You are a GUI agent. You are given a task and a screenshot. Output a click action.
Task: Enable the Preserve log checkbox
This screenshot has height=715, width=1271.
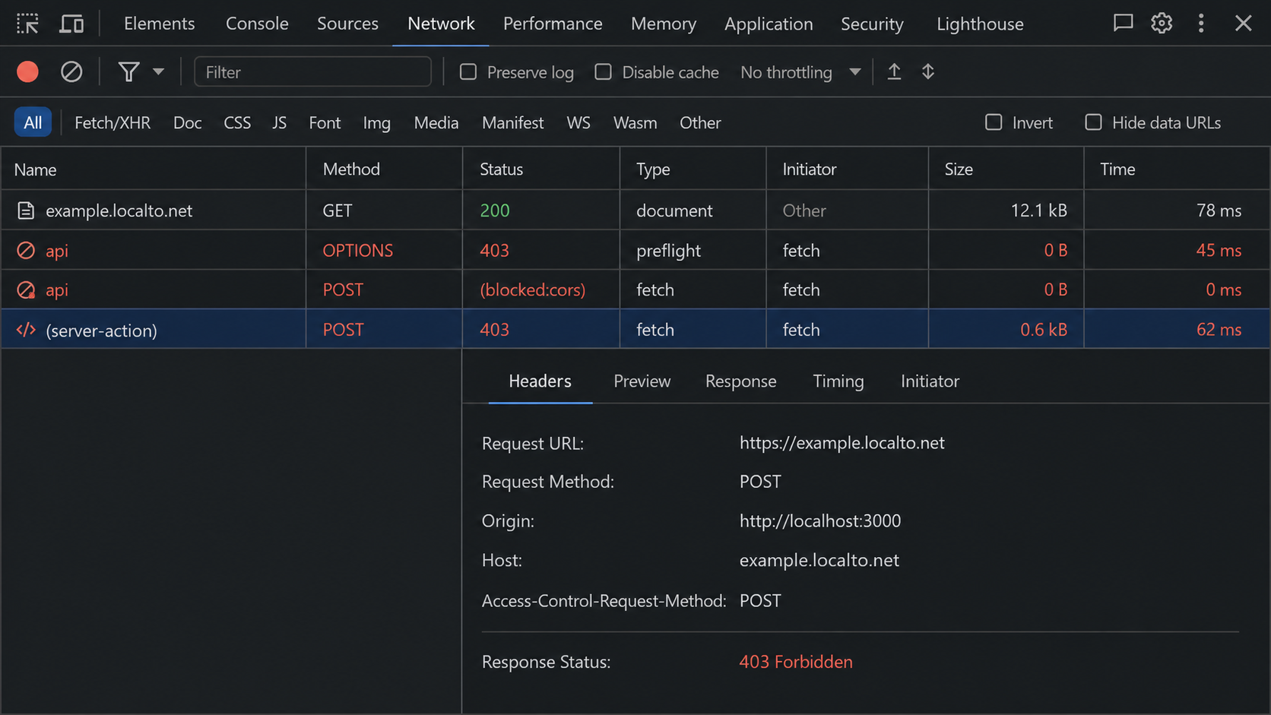pyautogui.click(x=468, y=72)
